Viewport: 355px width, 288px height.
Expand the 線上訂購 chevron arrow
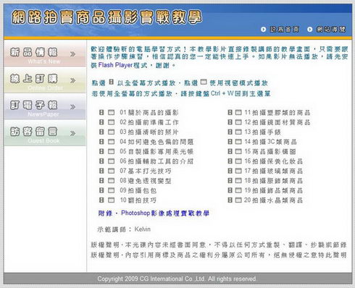point(72,80)
